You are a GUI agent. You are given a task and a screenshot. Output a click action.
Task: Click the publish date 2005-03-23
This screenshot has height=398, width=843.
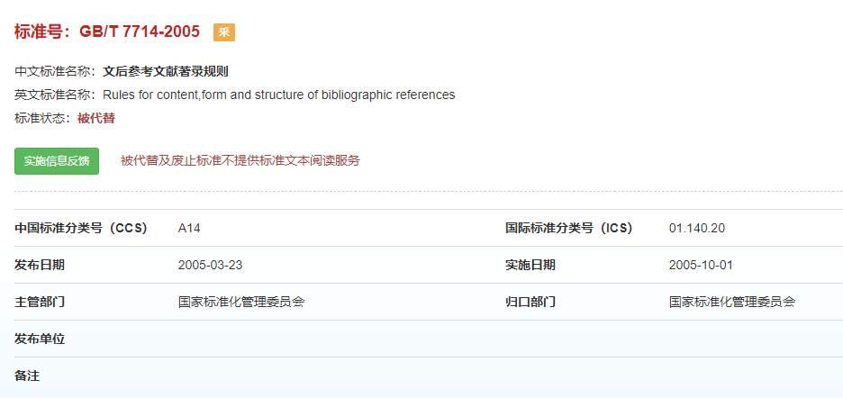pos(211,265)
